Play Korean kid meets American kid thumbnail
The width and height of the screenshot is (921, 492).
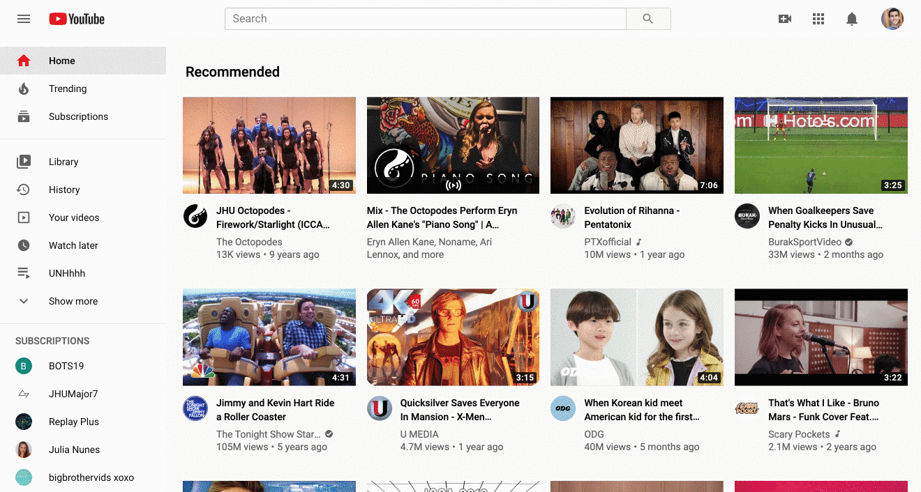(637, 337)
